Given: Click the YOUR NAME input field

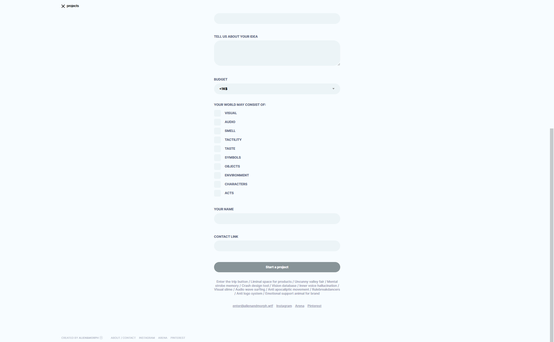Looking at the screenshot, I should pyautogui.click(x=277, y=218).
